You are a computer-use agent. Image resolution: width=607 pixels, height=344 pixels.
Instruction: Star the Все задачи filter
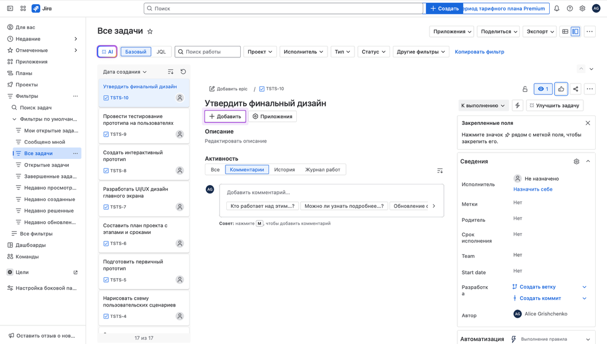150,31
